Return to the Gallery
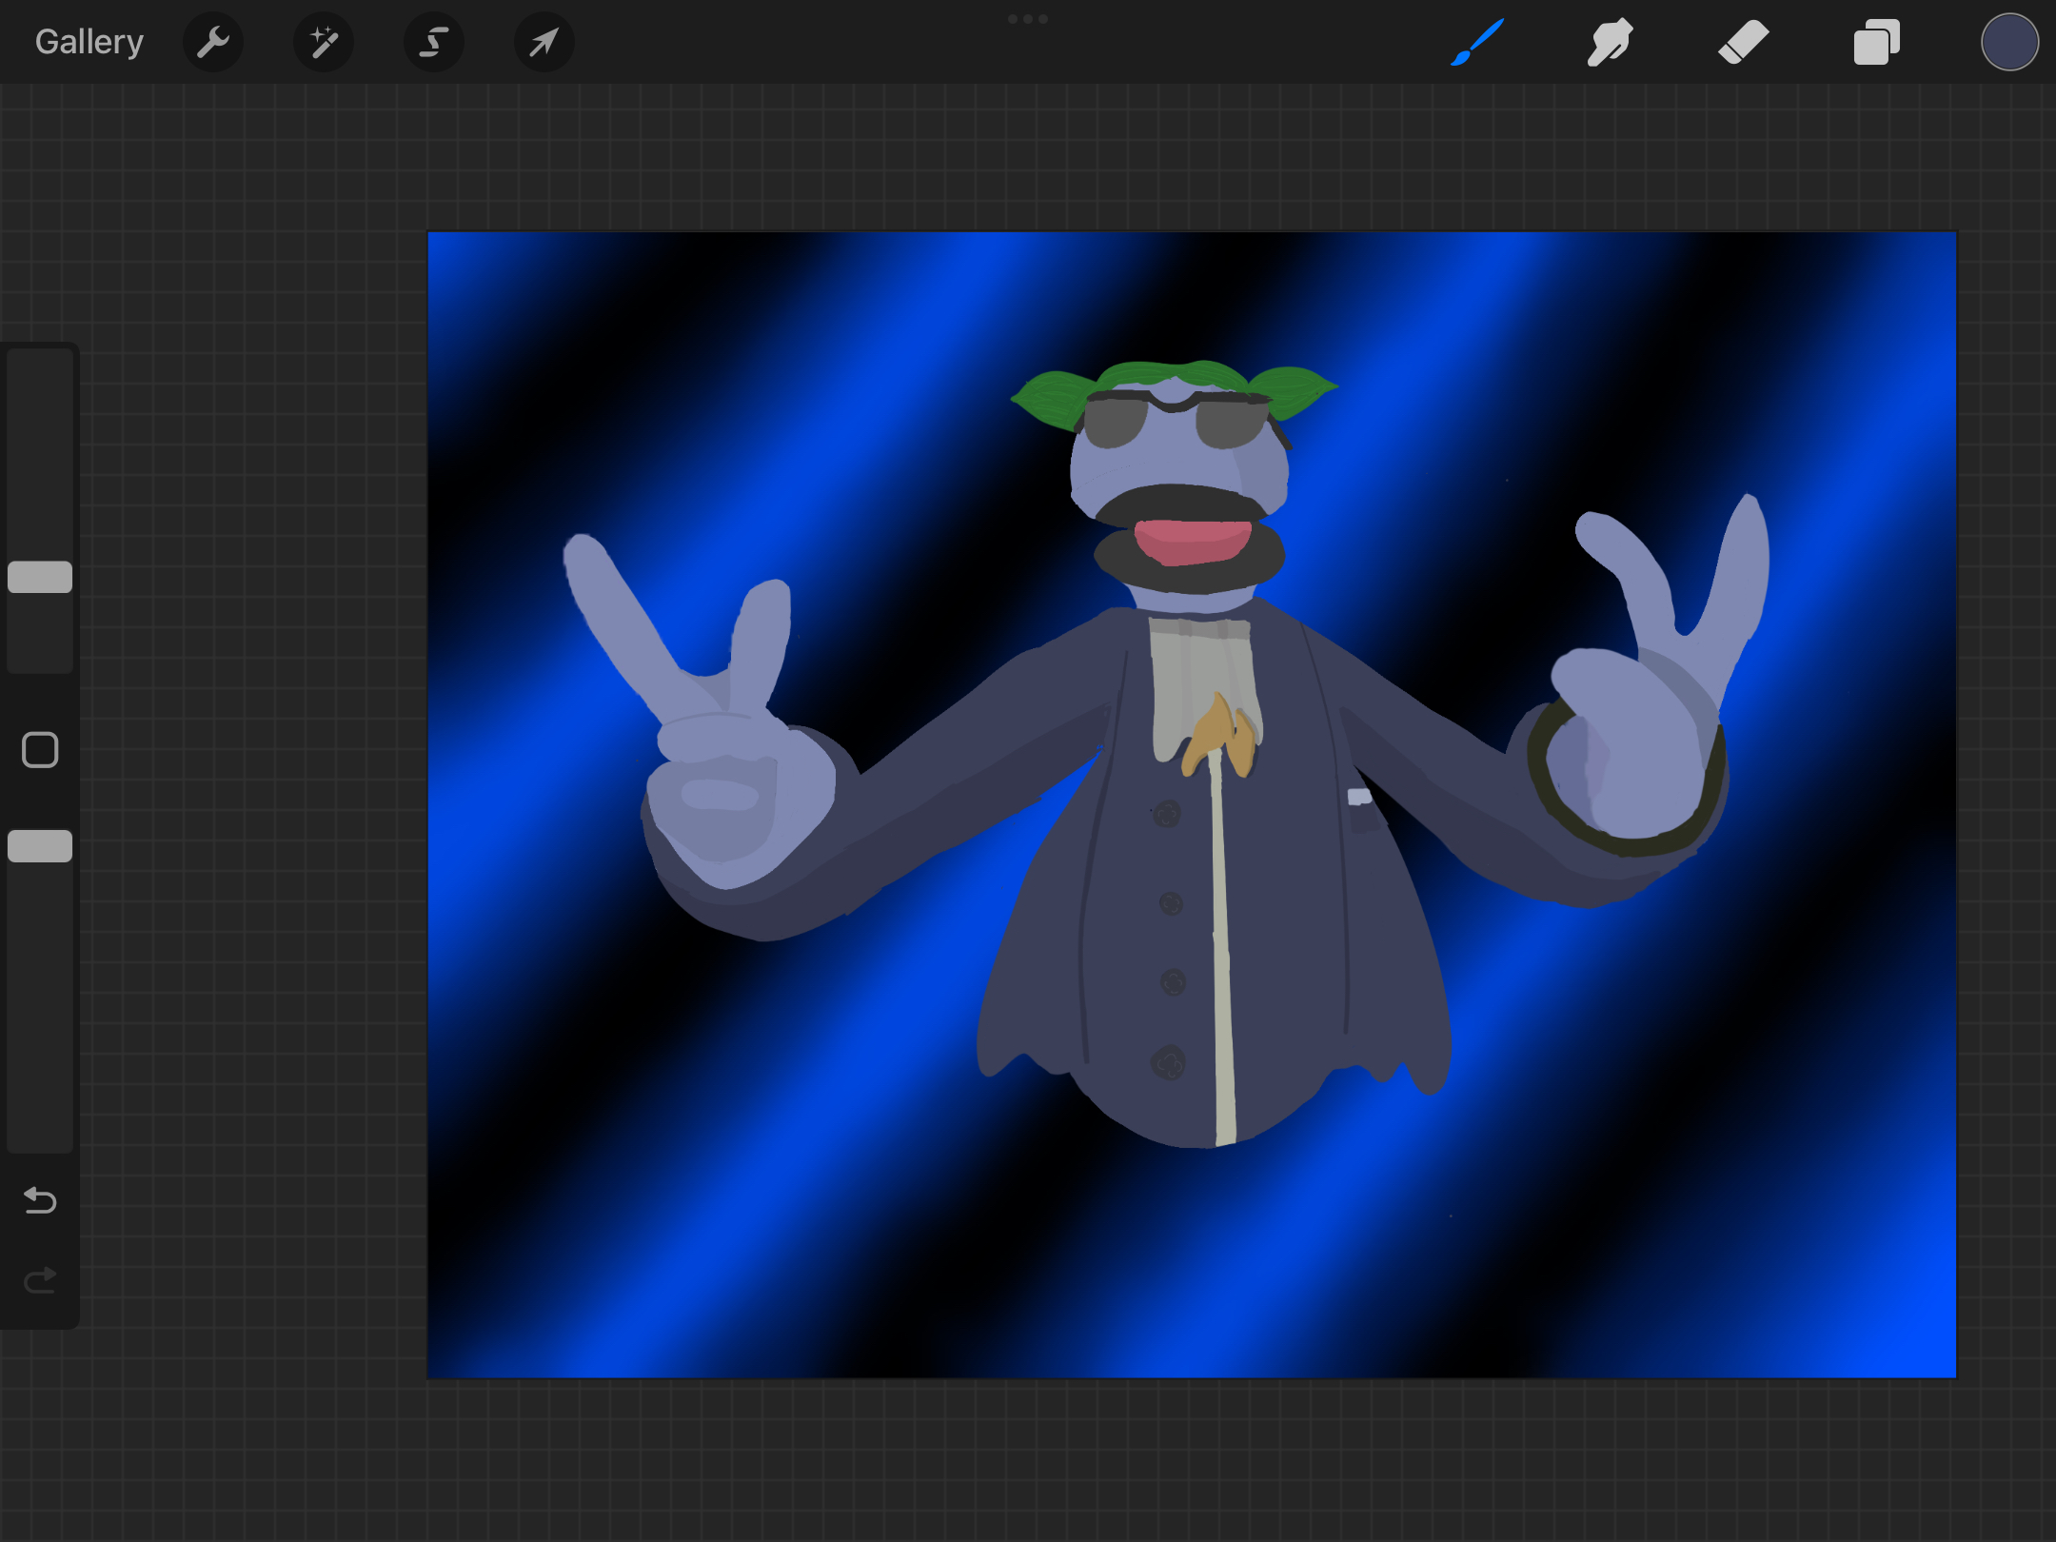 [x=89, y=42]
